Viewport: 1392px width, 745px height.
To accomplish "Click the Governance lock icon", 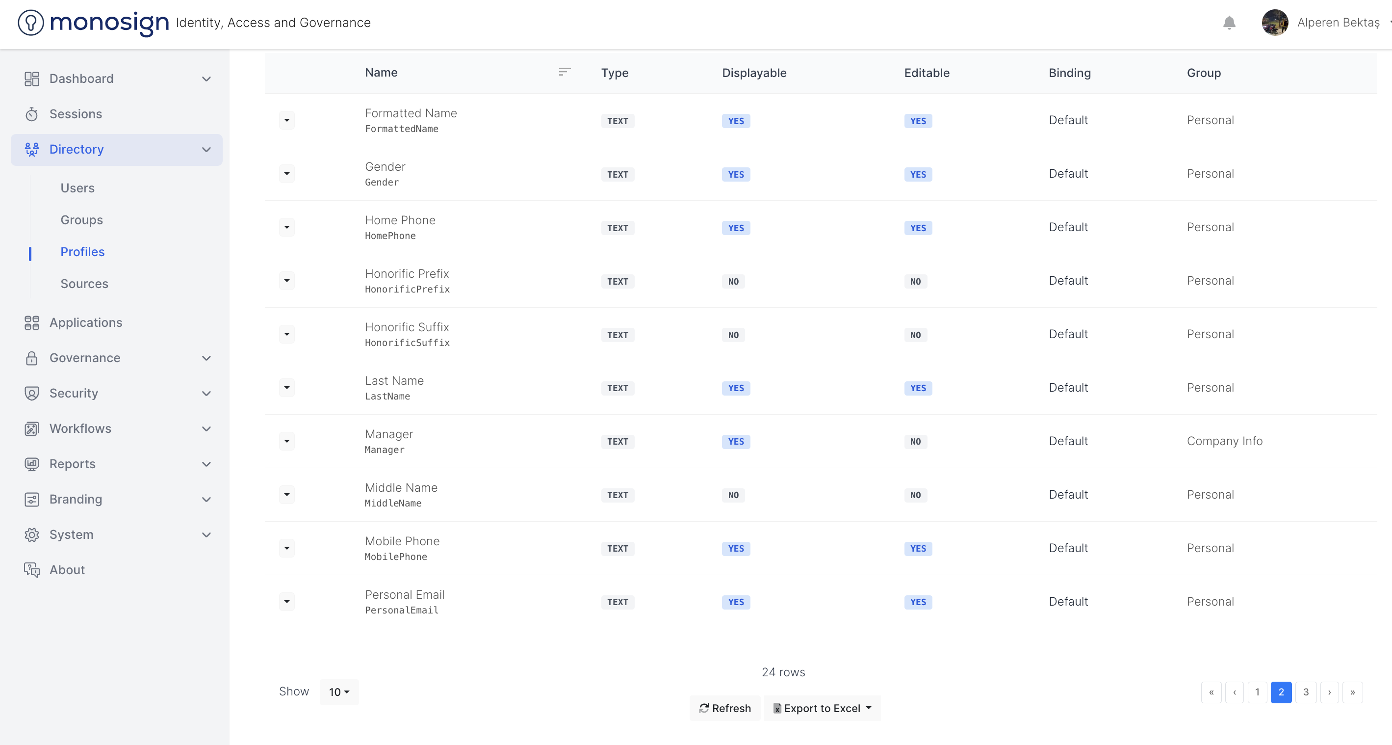I will coord(32,358).
